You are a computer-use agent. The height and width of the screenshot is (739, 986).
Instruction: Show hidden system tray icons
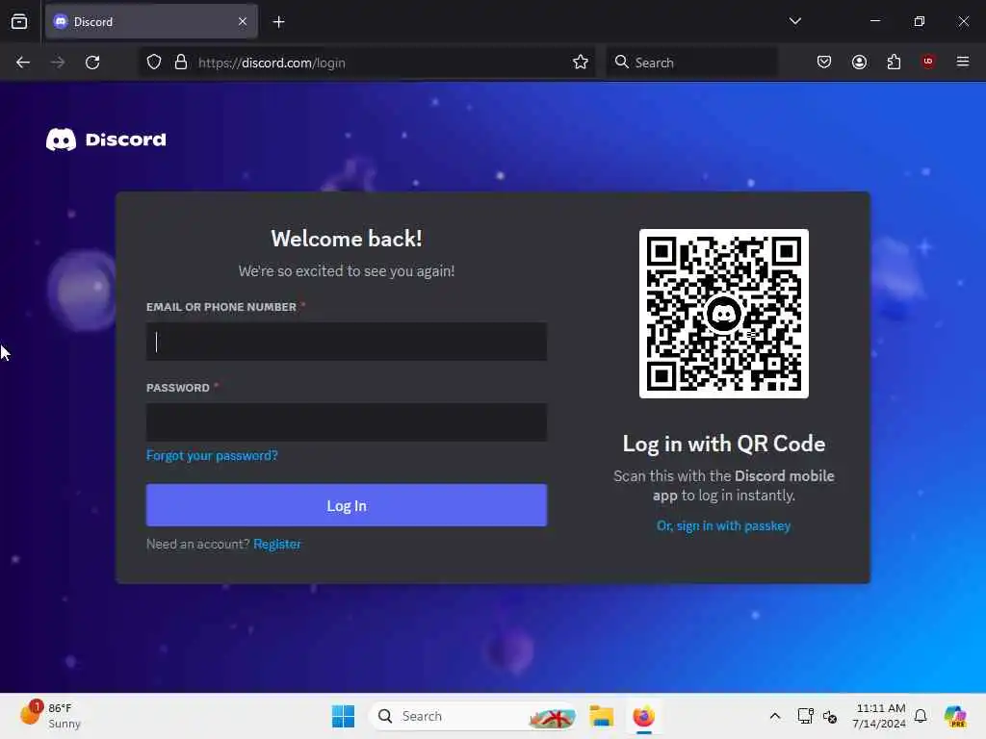pyautogui.click(x=775, y=716)
